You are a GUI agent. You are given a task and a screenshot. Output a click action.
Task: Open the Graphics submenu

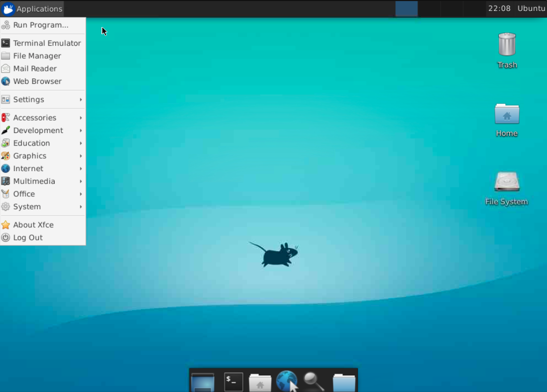tap(43, 156)
